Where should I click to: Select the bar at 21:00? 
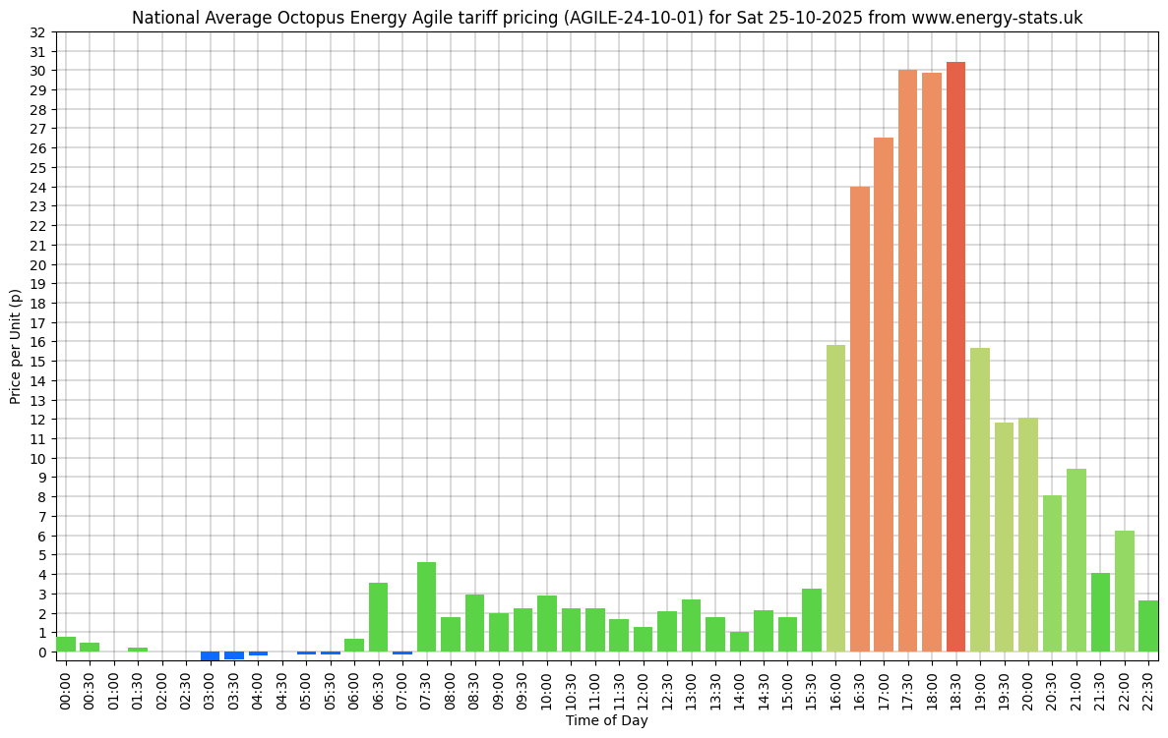pos(1076,560)
